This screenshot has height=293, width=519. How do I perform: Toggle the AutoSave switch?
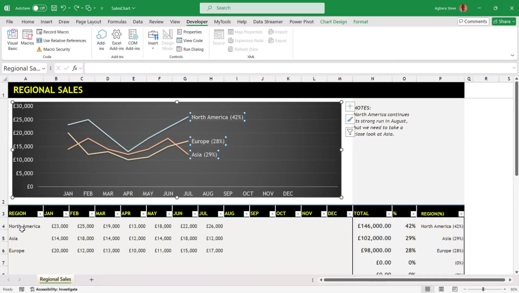click(x=39, y=8)
